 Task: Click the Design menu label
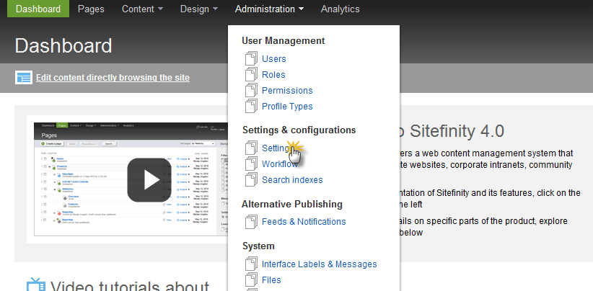194,9
